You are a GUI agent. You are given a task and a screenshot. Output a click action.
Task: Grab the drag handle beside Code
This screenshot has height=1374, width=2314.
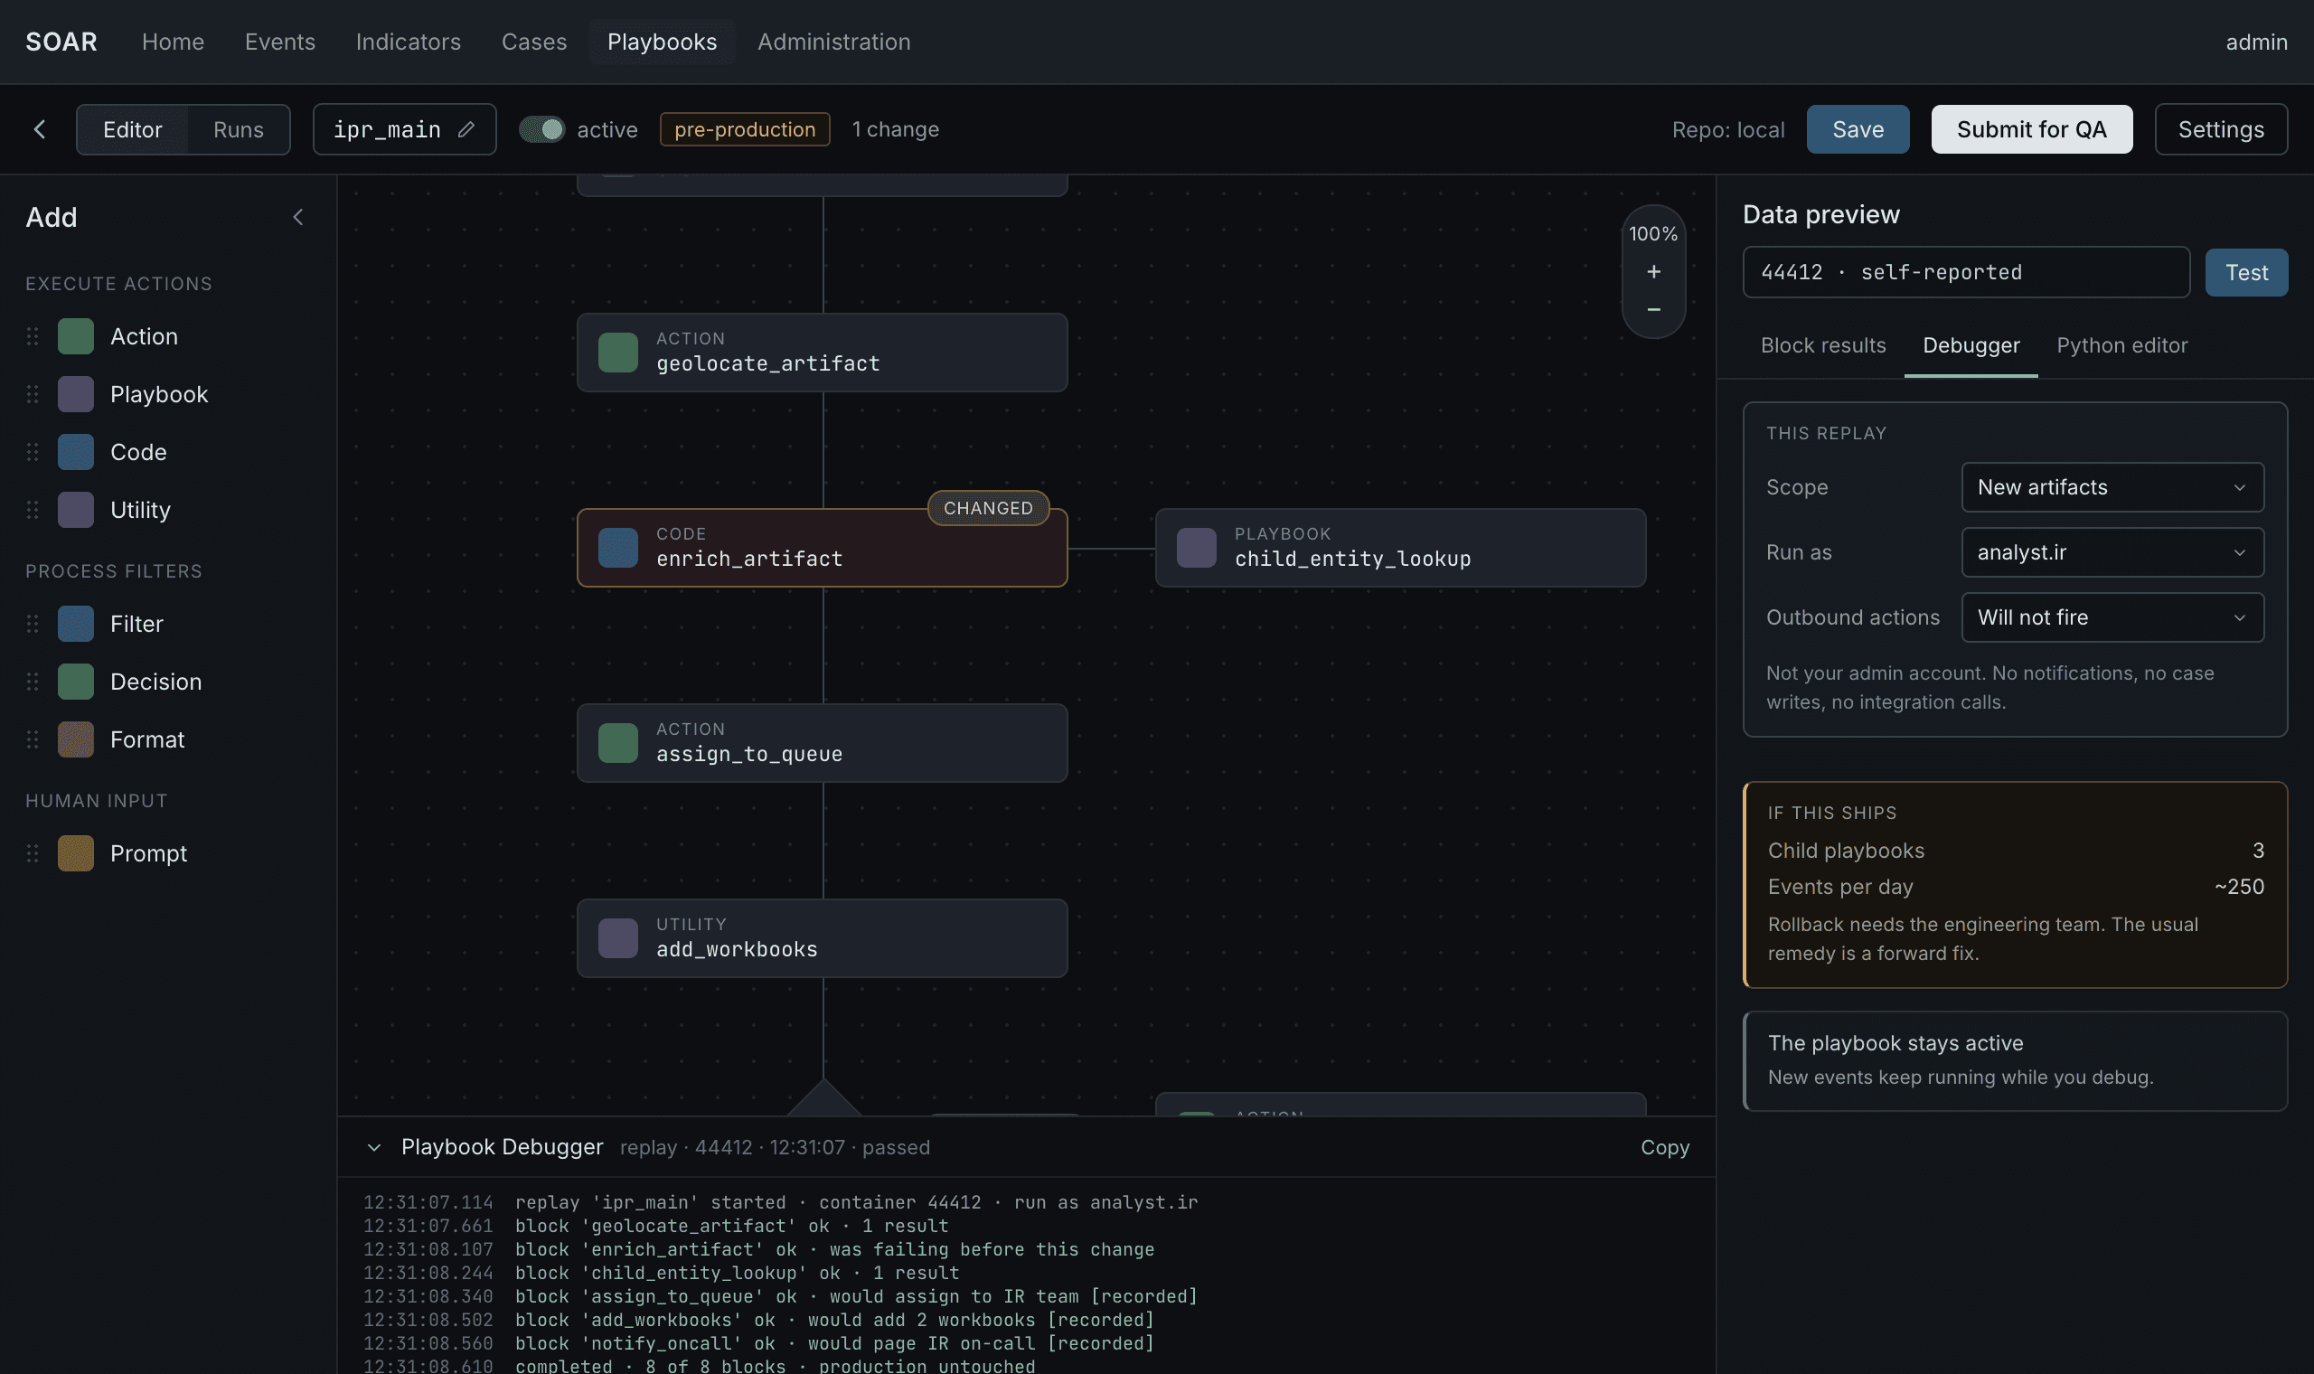pos(33,452)
